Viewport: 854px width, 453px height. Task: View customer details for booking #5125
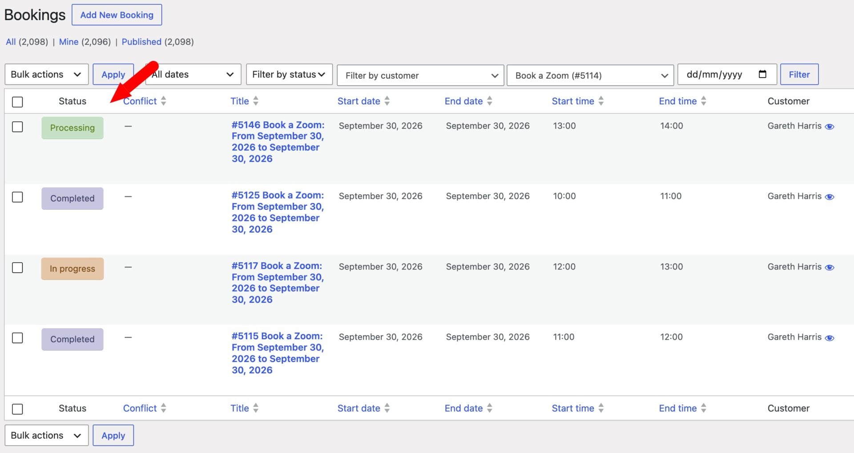[829, 197]
